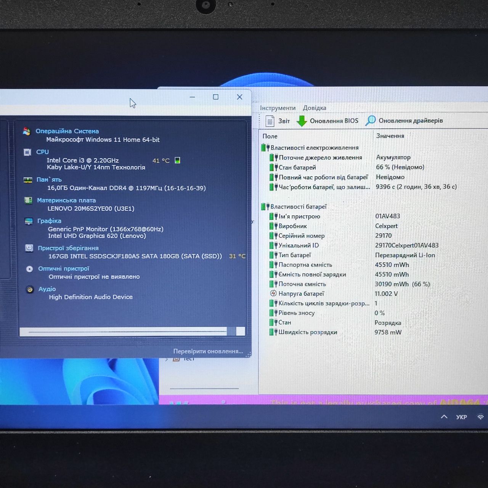Click the Оновлення драйверів magnifier icon

pyautogui.click(x=370, y=120)
